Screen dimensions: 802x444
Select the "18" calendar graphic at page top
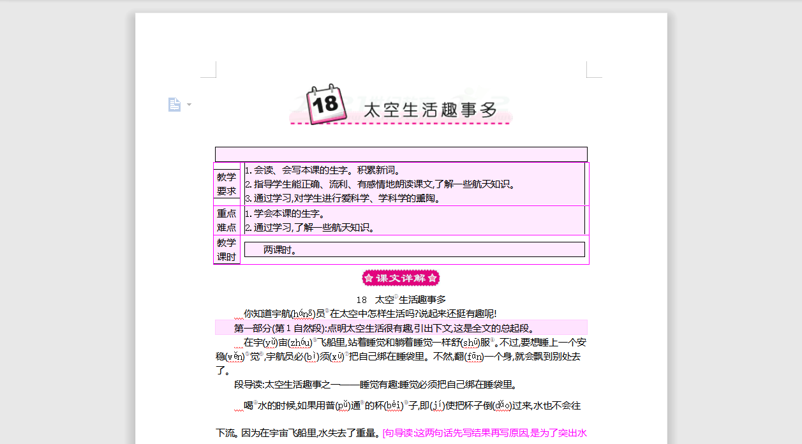[324, 105]
